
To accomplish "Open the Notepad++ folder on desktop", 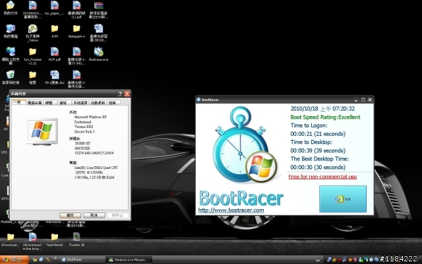I will [x=76, y=31].
